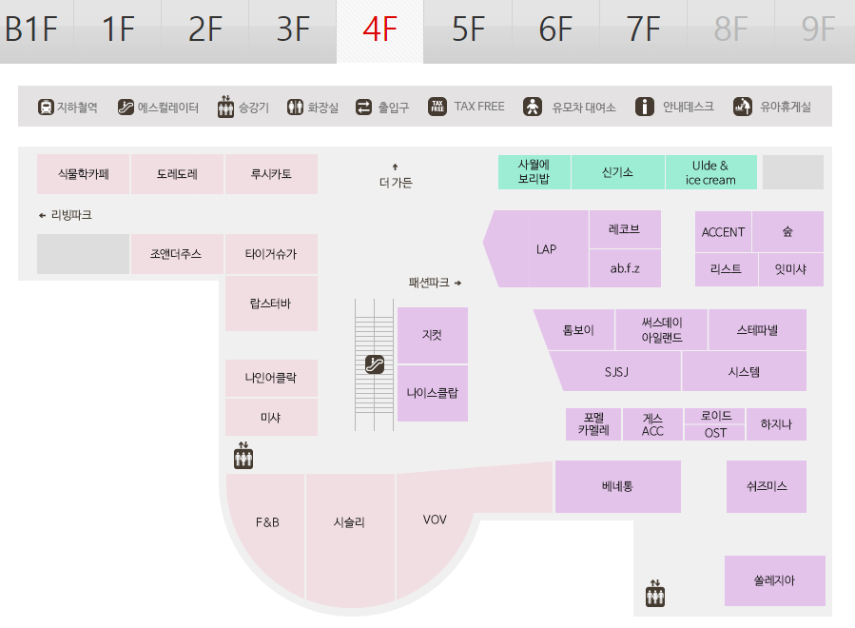The width and height of the screenshot is (855, 628).
Task: Follow the 리빙파크 direction arrow link
Action: click(x=66, y=215)
